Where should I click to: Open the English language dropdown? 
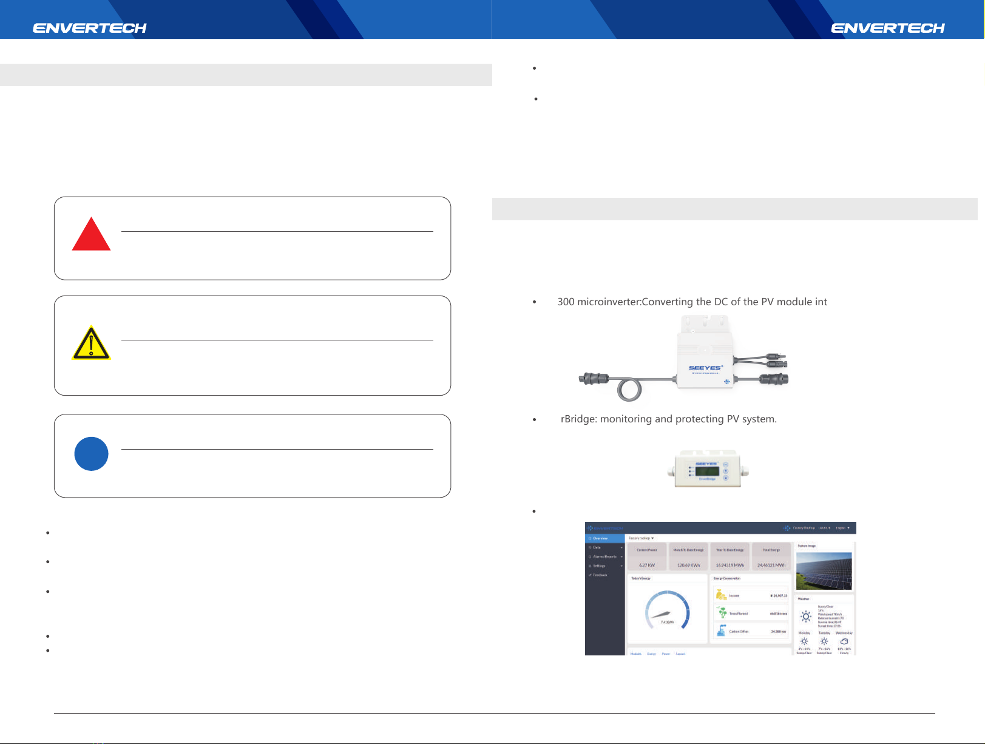click(843, 528)
